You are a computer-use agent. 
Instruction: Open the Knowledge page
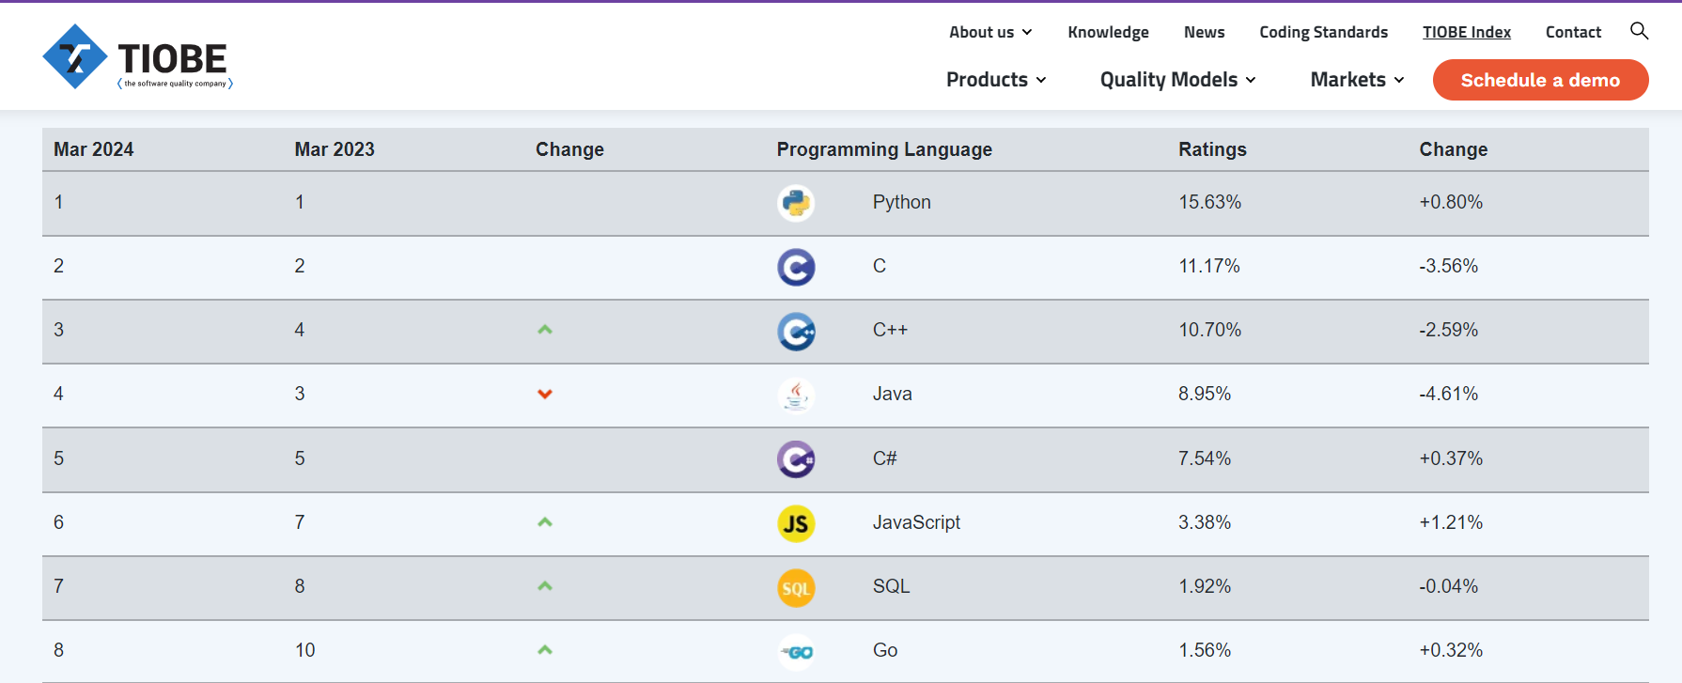click(1108, 32)
